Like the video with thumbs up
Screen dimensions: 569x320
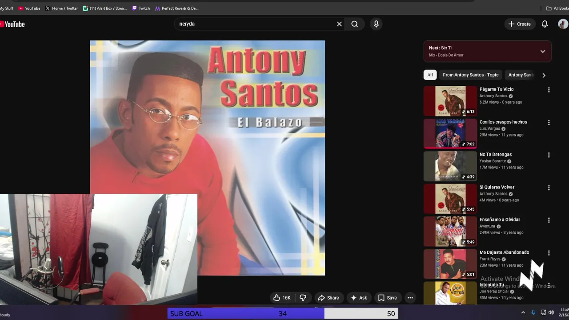pyautogui.click(x=282, y=298)
